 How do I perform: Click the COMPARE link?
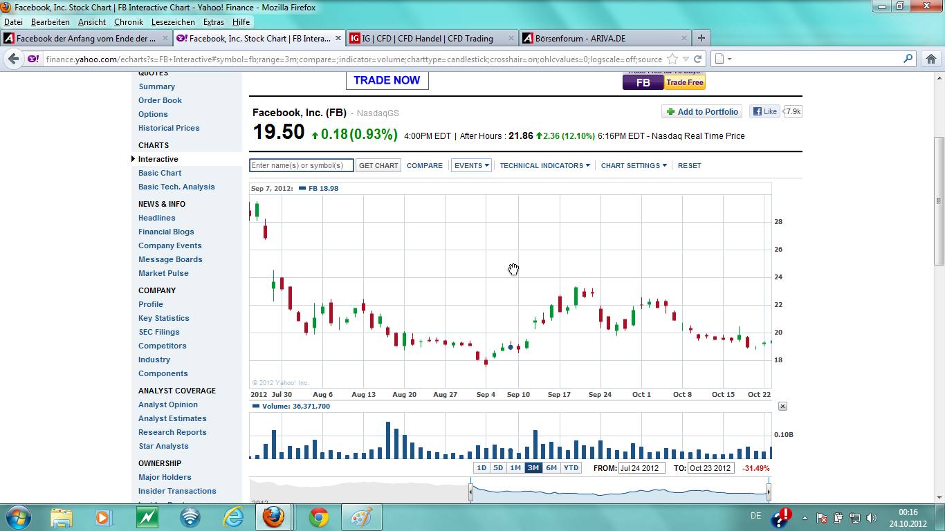(x=425, y=166)
